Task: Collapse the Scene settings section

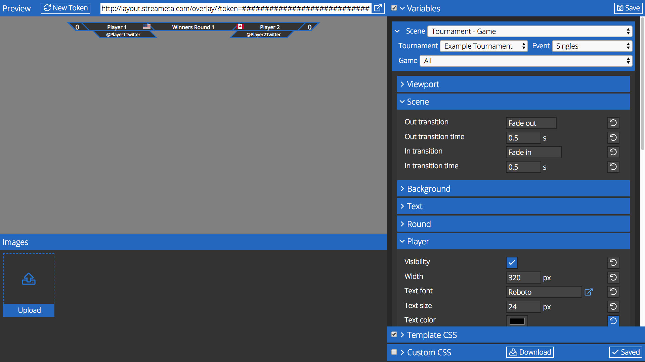Action: pos(513,102)
